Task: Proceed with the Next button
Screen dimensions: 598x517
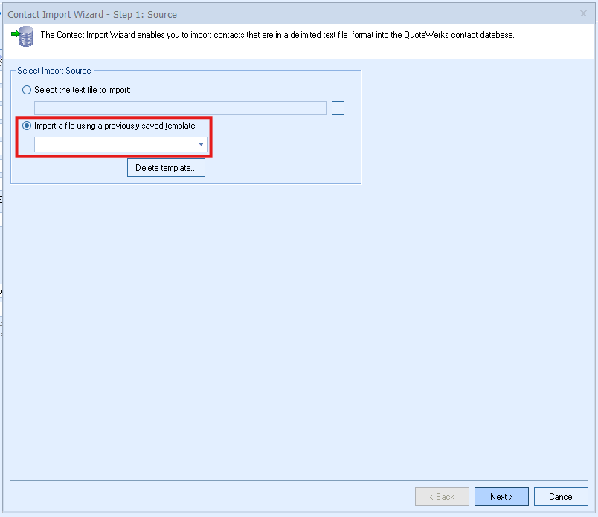Action: [x=501, y=497]
